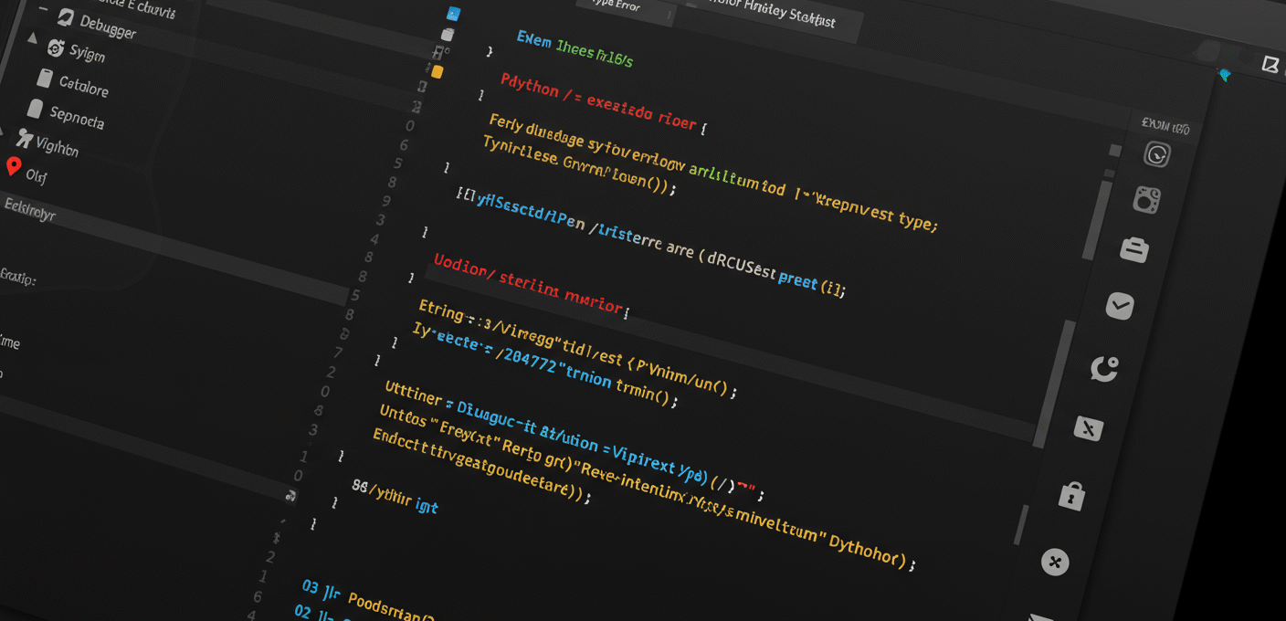
Task: Click the padlock icon in right toolbar
Action: [x=1071, y=496]
